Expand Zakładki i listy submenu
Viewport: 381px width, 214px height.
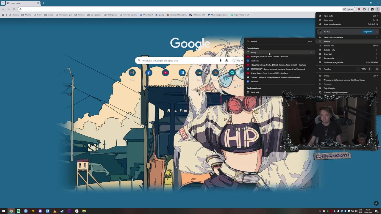pos(348,50)
